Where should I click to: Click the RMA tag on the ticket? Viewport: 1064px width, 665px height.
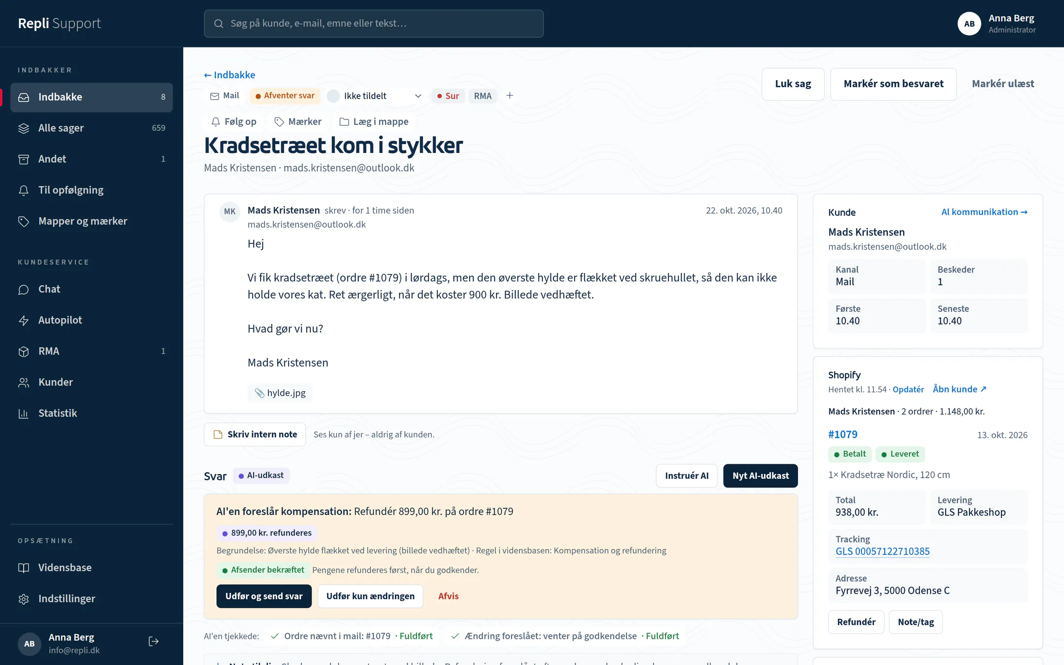pos(483,96)
